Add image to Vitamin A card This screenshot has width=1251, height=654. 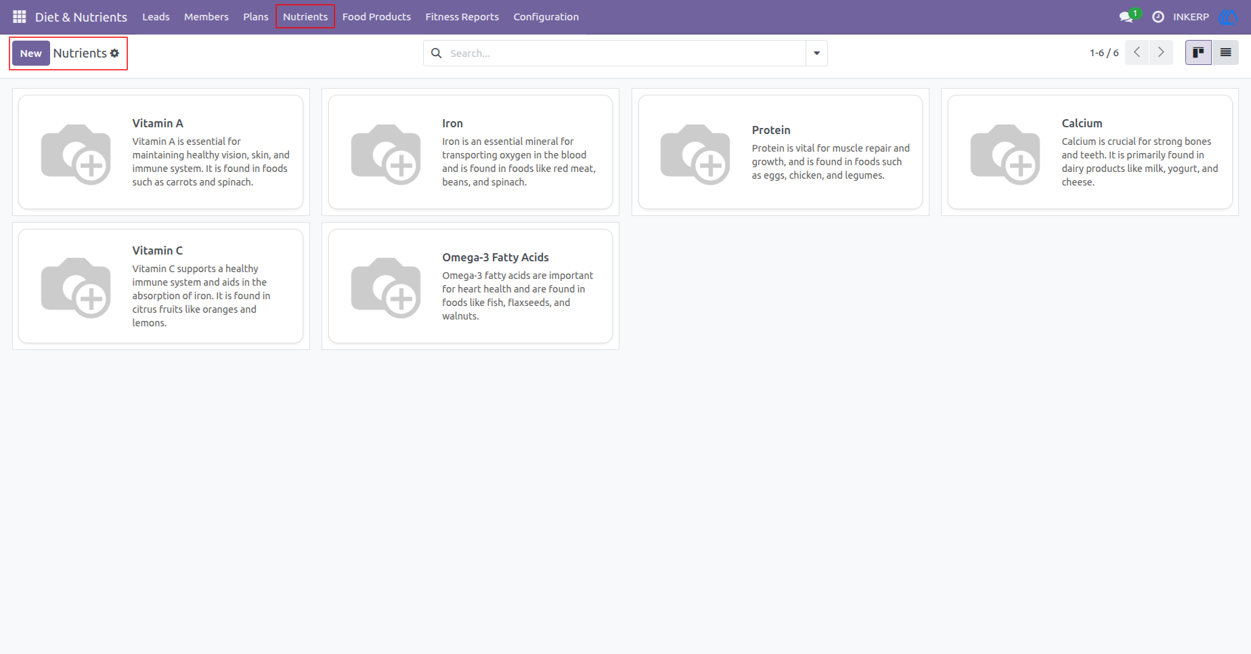click(x=76, y=154)
